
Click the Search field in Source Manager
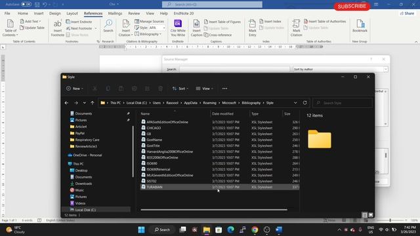234,69
